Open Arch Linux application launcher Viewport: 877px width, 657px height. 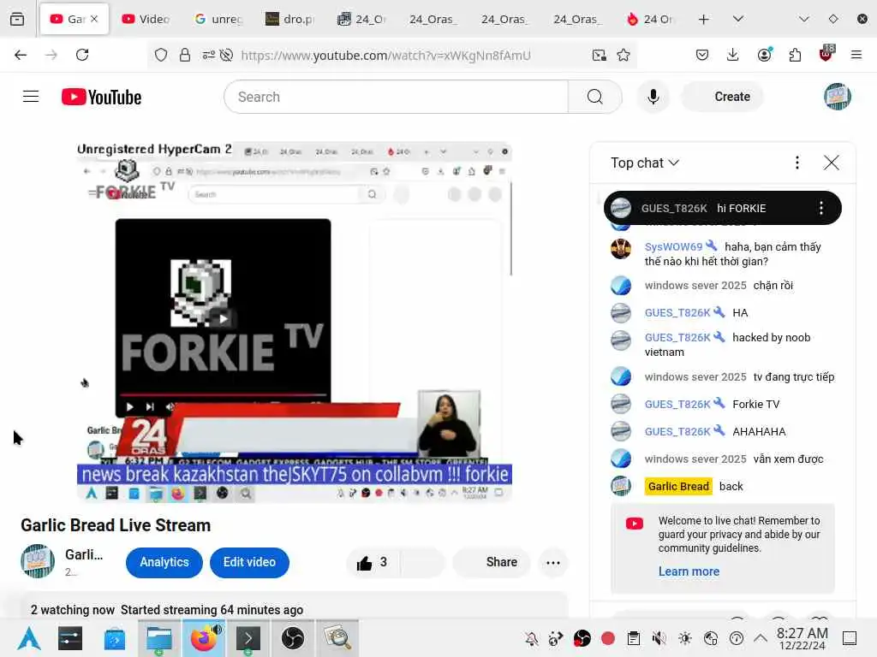pos(29,638)
